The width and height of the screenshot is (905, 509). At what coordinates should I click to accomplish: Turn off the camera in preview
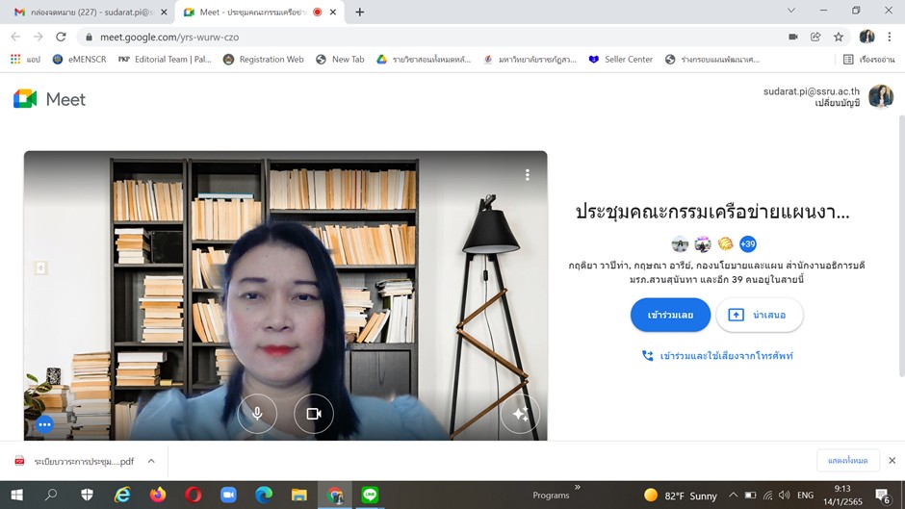pos(313,414)
